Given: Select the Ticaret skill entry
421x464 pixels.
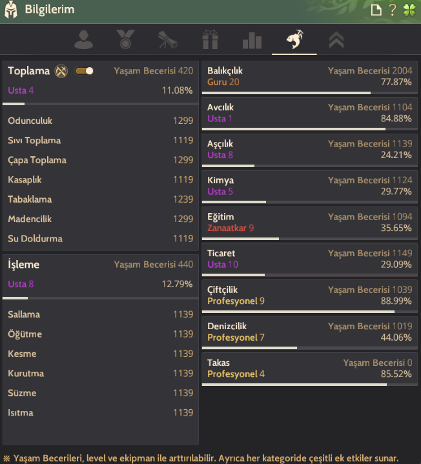Looking at the screenshot, I should click(309, 259).
